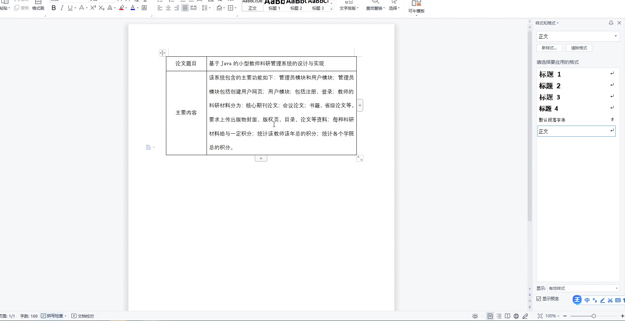This screenshot has height=321, width=625.
Task: Apply subscript formatting
Action: tap(101, 8)
